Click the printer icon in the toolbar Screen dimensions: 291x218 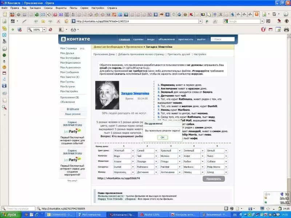click(x=286, y=29)
